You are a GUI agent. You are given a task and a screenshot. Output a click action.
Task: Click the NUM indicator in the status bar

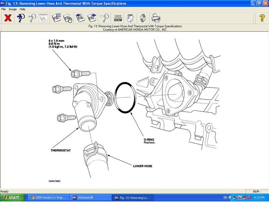click(256, 191)
